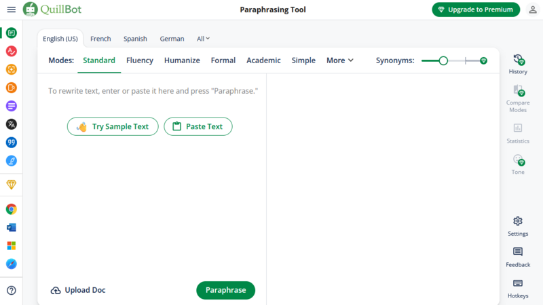Open the Settings gear
Viewport: 543px width, 305px height.
518,226
